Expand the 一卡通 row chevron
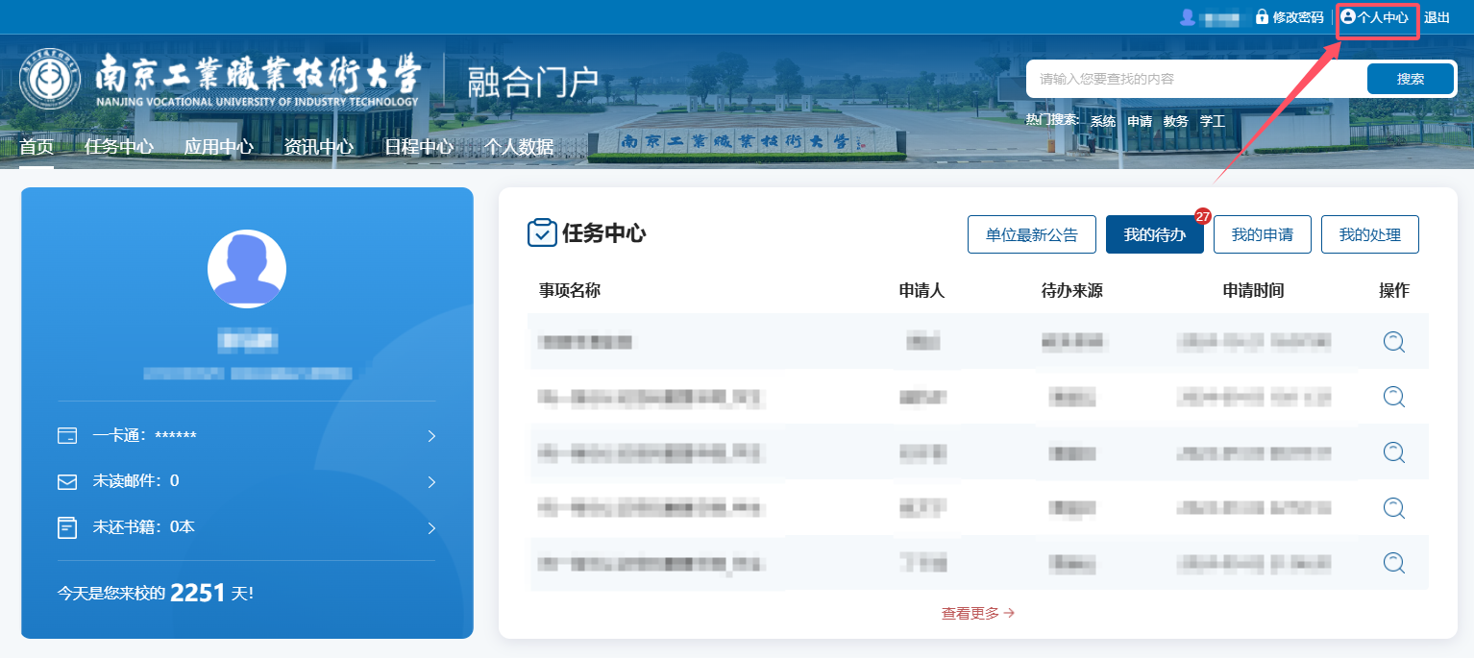 coord(431,436)
